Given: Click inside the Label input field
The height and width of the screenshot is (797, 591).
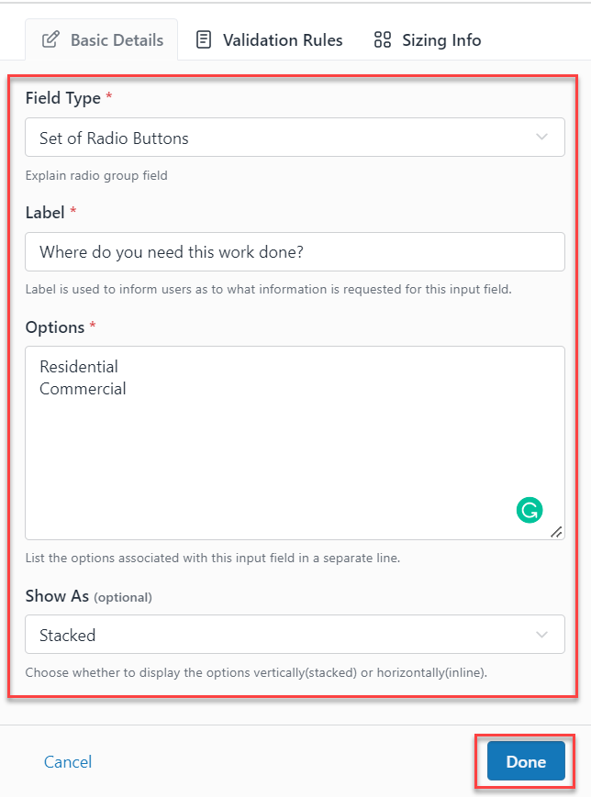Looking at the screenshot, I should pos(294,251).
